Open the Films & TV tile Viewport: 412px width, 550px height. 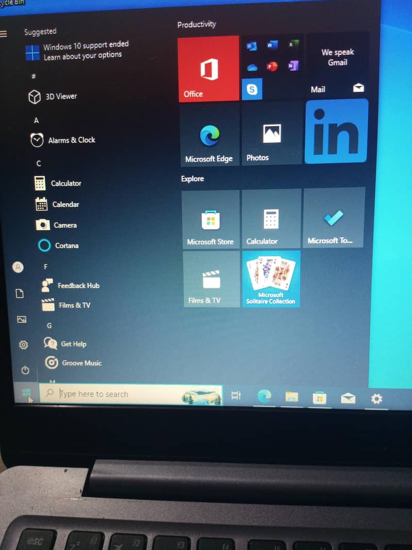(x=211, y=280)
